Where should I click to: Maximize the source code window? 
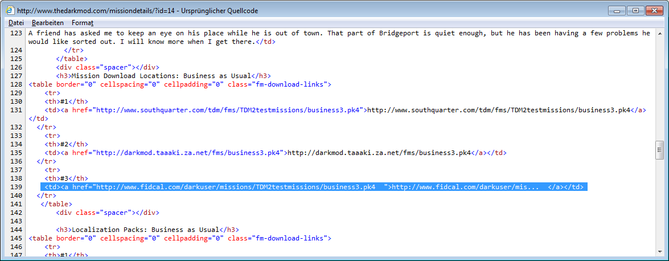point(635,10)
